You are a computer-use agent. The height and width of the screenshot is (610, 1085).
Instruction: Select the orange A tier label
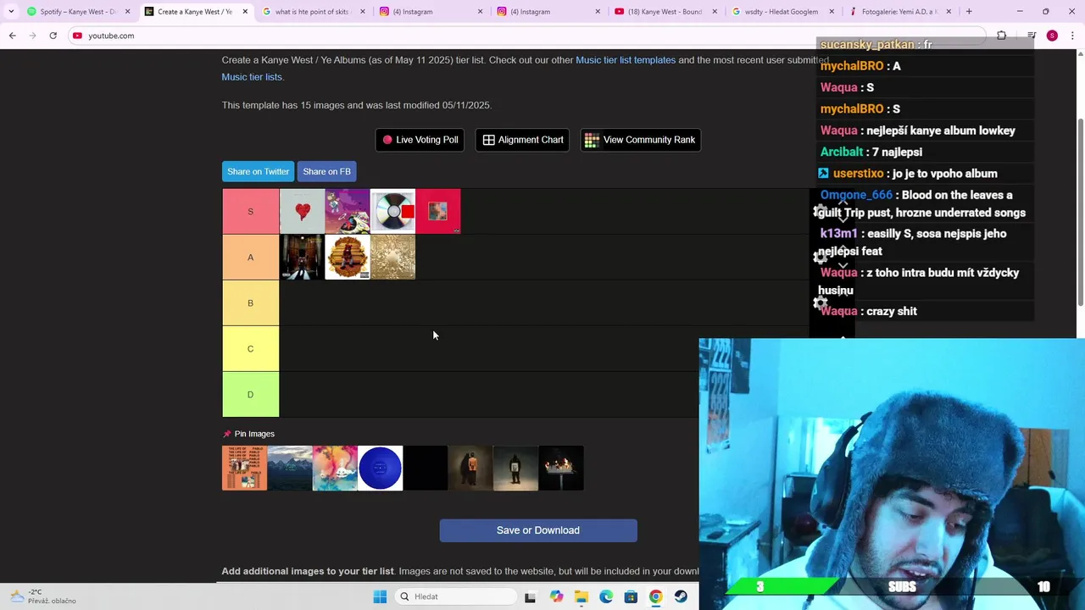tap(250, 257)
